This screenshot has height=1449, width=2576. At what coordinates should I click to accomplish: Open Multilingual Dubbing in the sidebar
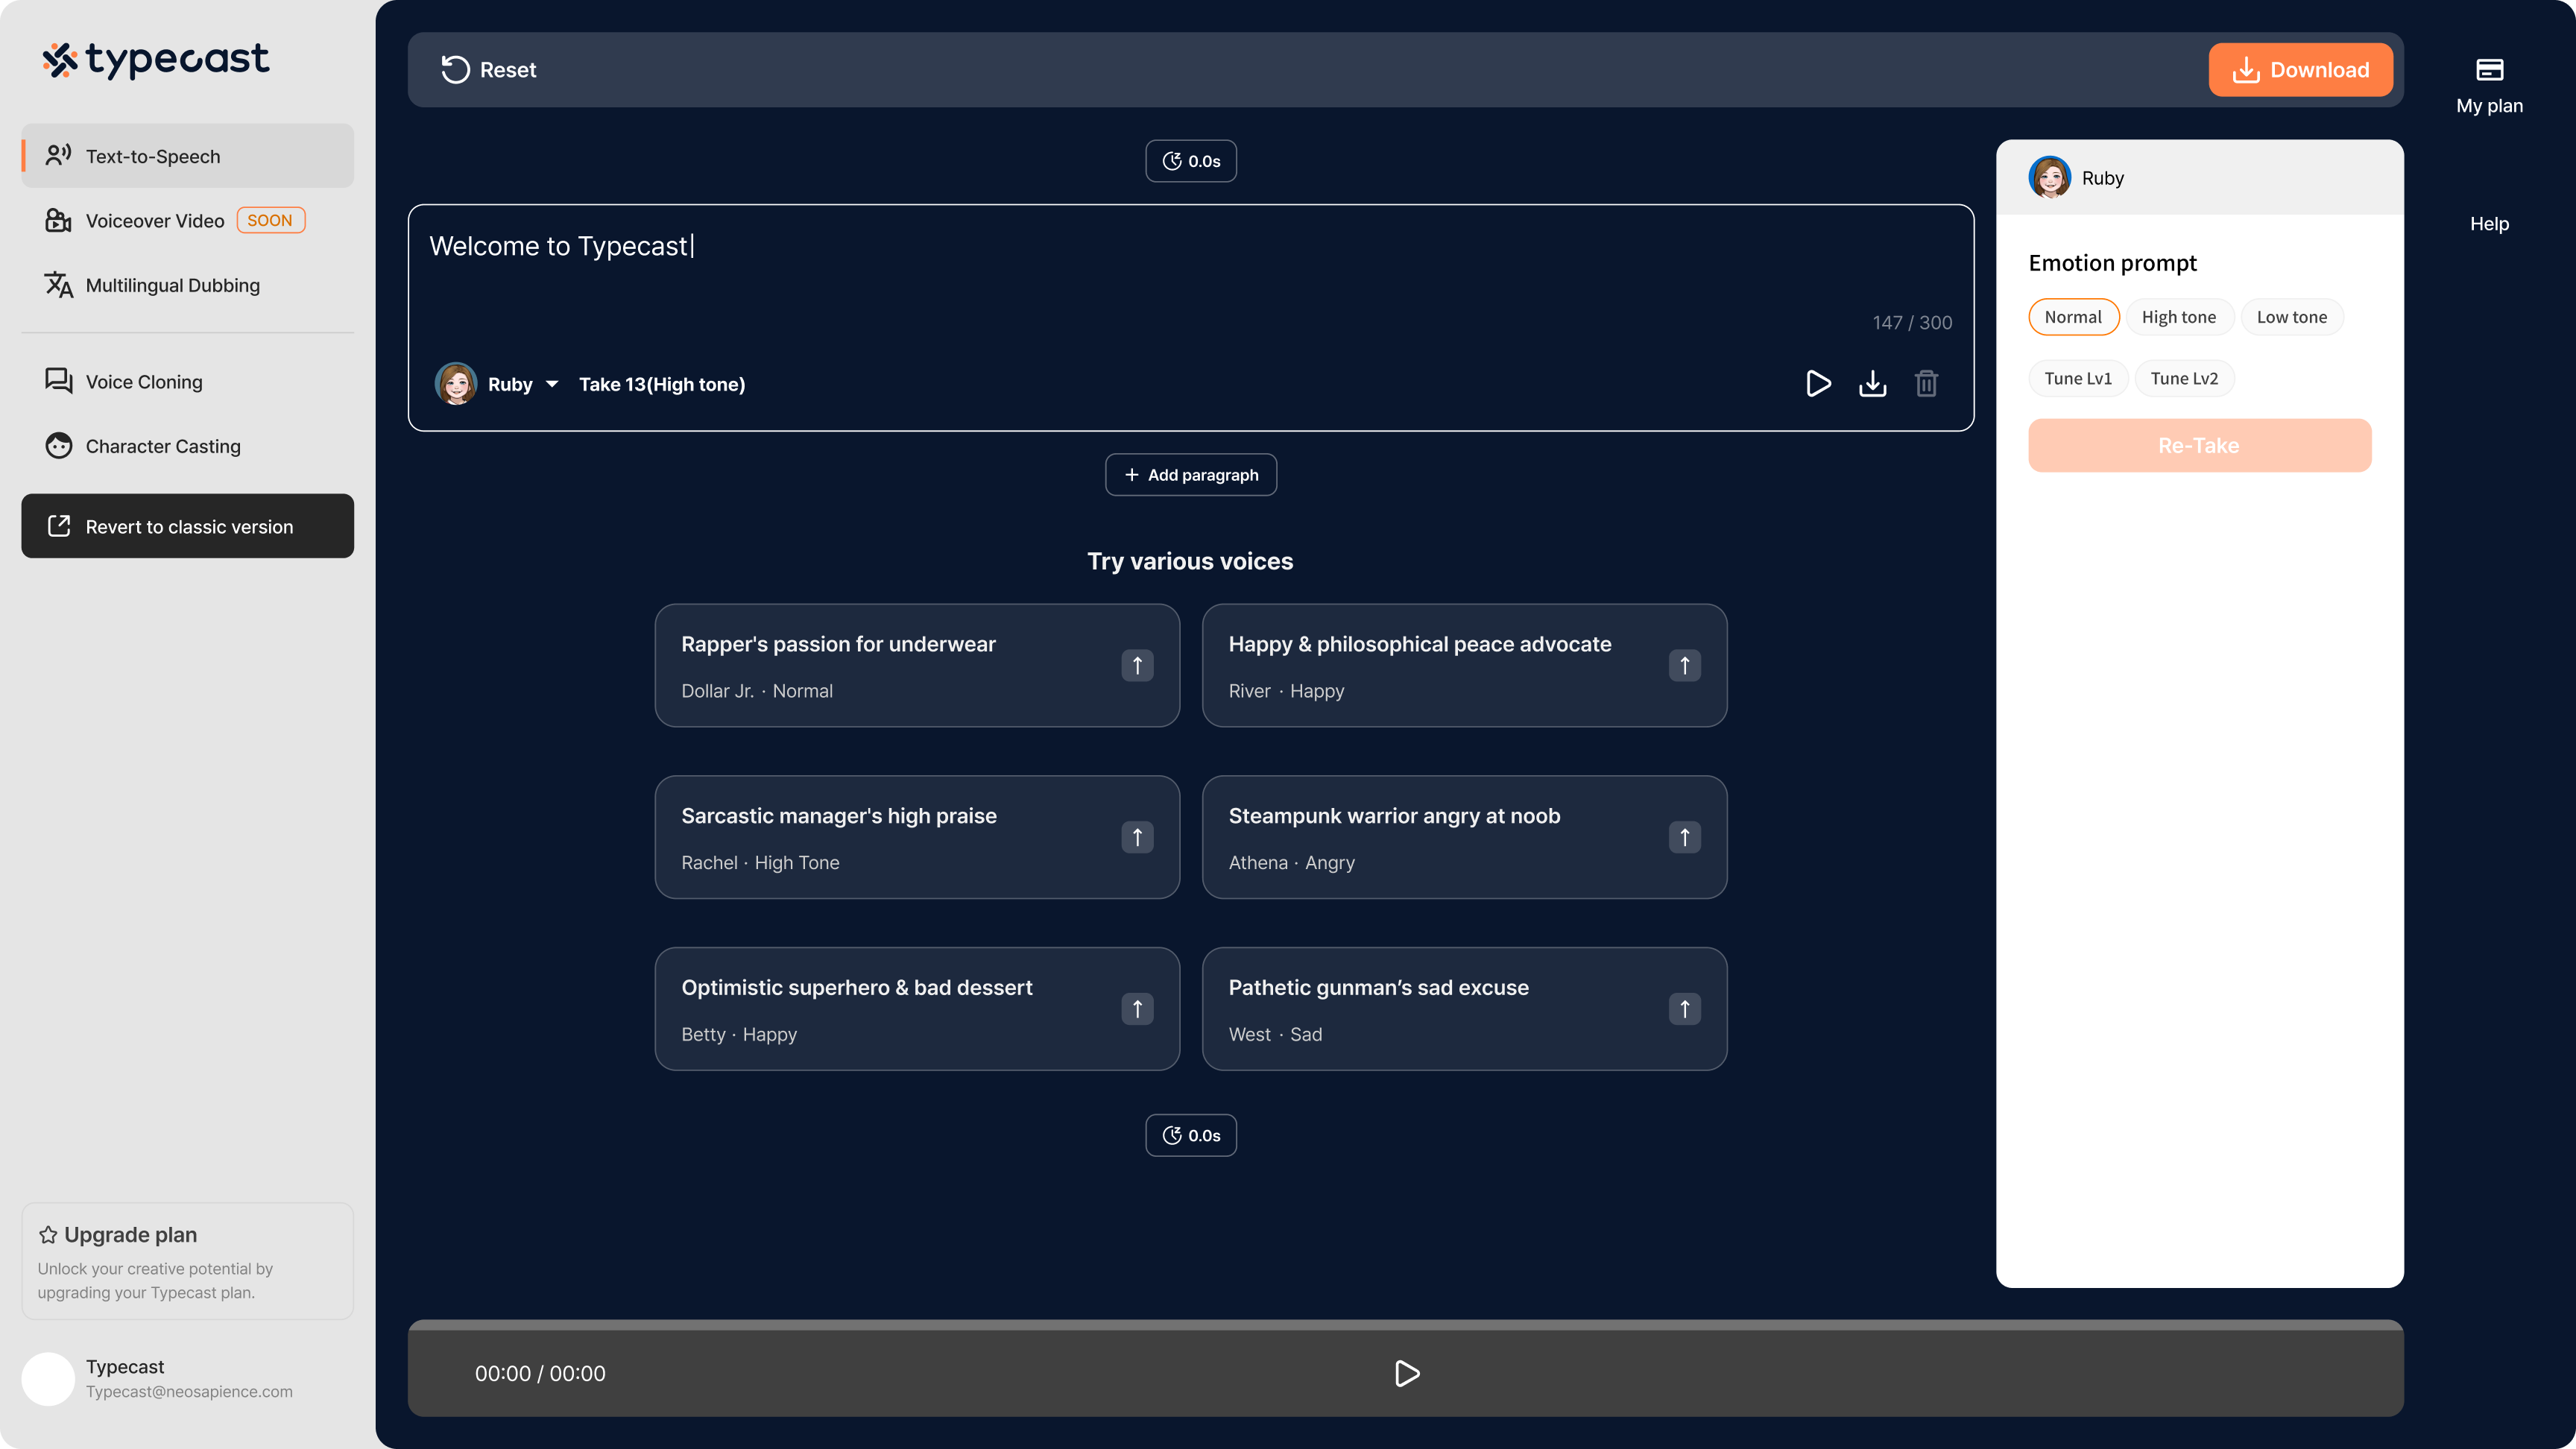pos(187,285)
